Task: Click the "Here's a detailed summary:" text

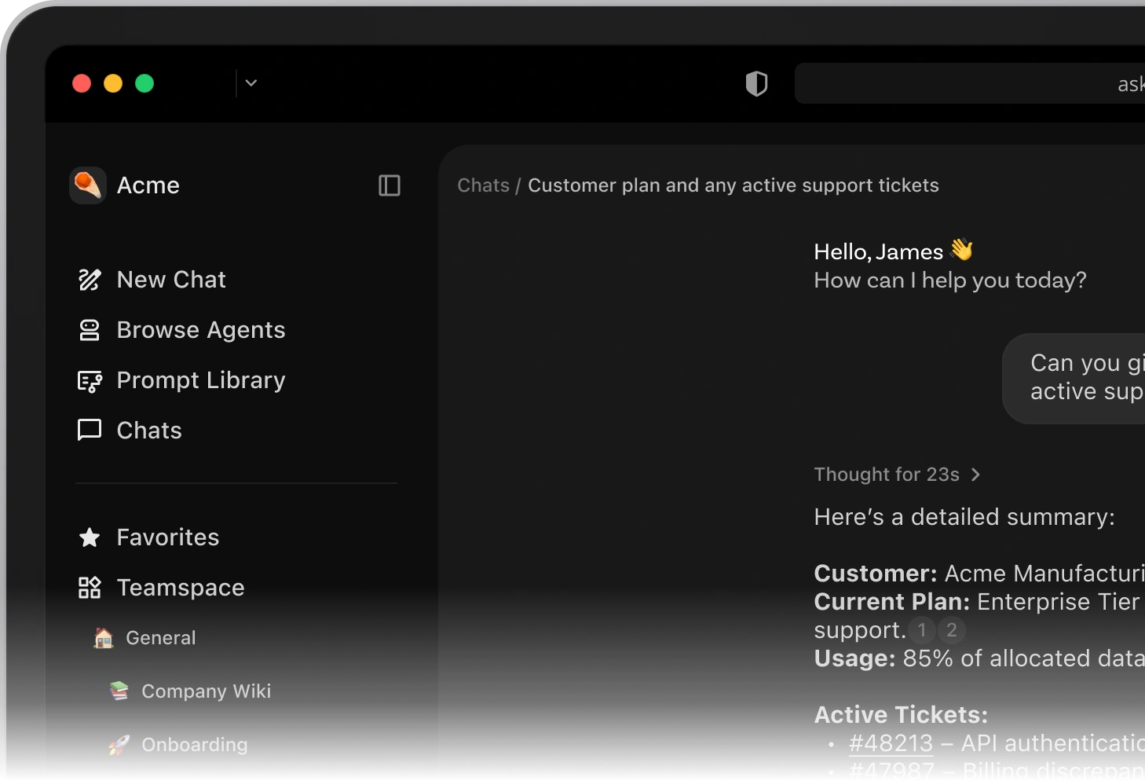Action: click(x=964, y=517)
